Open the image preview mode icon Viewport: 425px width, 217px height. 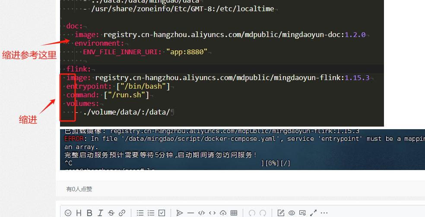click(302, 213)
